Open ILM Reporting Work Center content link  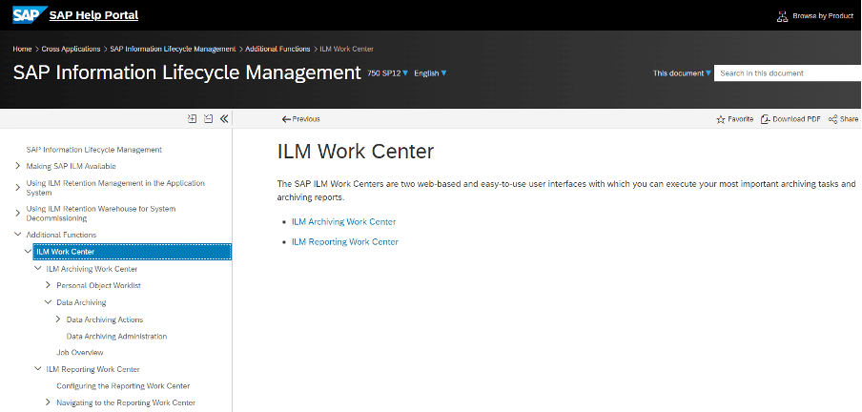344,241
